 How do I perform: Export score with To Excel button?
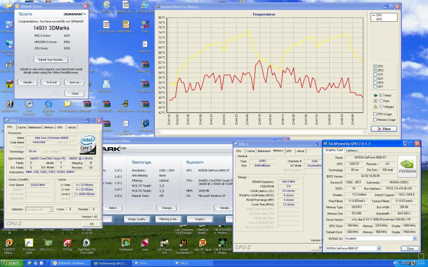(x=51, y=82)
